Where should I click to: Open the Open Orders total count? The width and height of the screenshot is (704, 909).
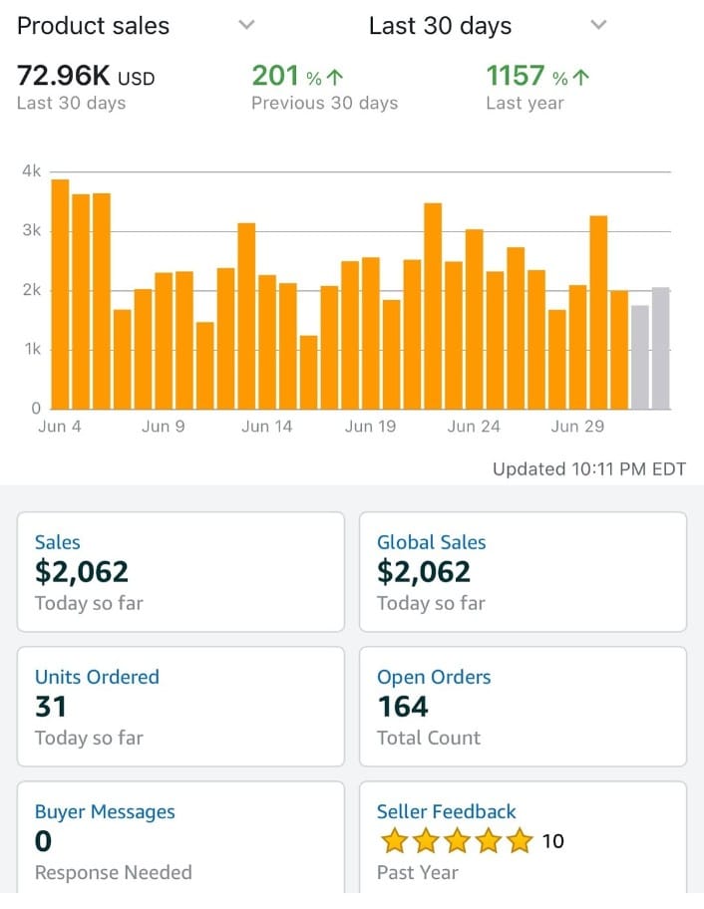(x=523, y=707)
